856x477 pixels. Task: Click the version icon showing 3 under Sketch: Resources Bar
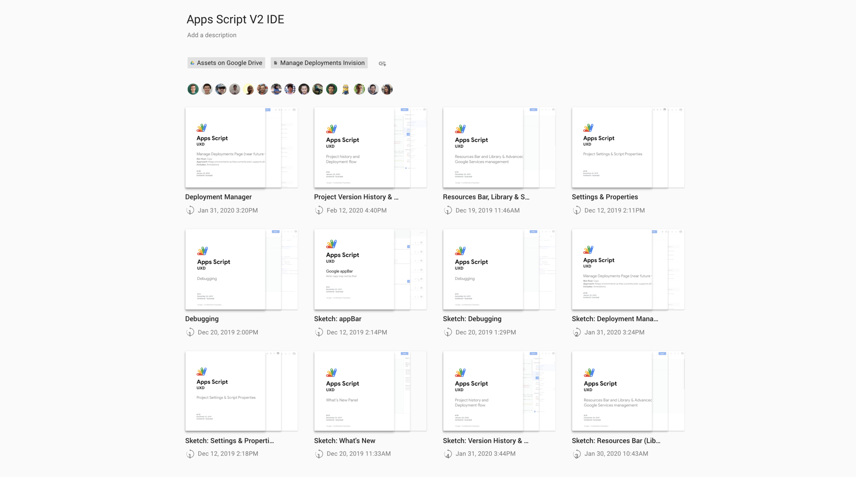pos(577,453)
